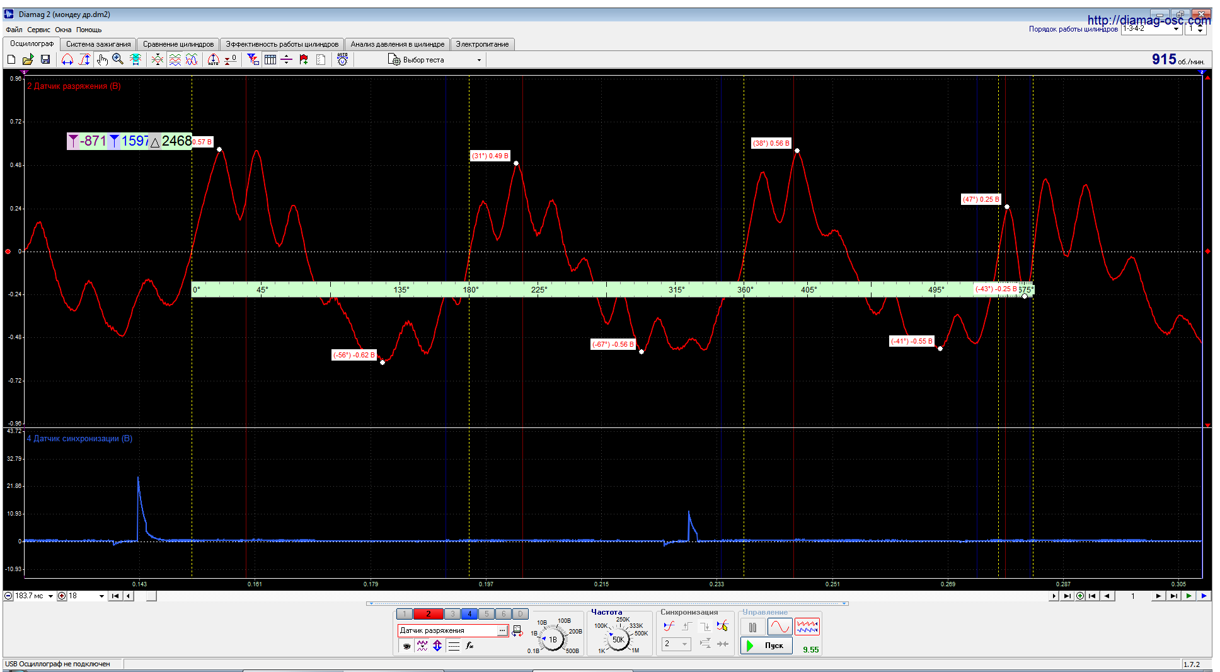Toggle channel 6 button
The height and width of the screenshot is (672, 1220).
coord(504,614)
